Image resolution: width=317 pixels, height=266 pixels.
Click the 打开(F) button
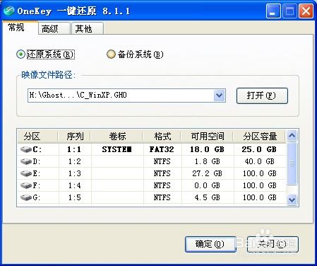[x=262, y=96]
